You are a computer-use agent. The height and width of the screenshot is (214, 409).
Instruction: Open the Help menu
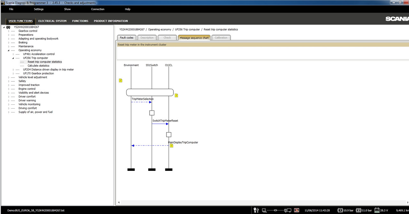[127, 9]
